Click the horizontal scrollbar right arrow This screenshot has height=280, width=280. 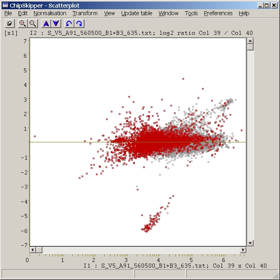(x=243, y=250)
